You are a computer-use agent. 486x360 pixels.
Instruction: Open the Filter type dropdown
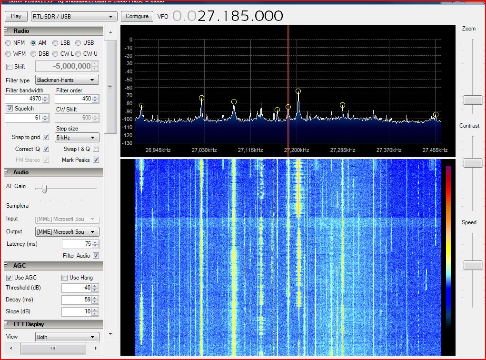pos(67,80)
